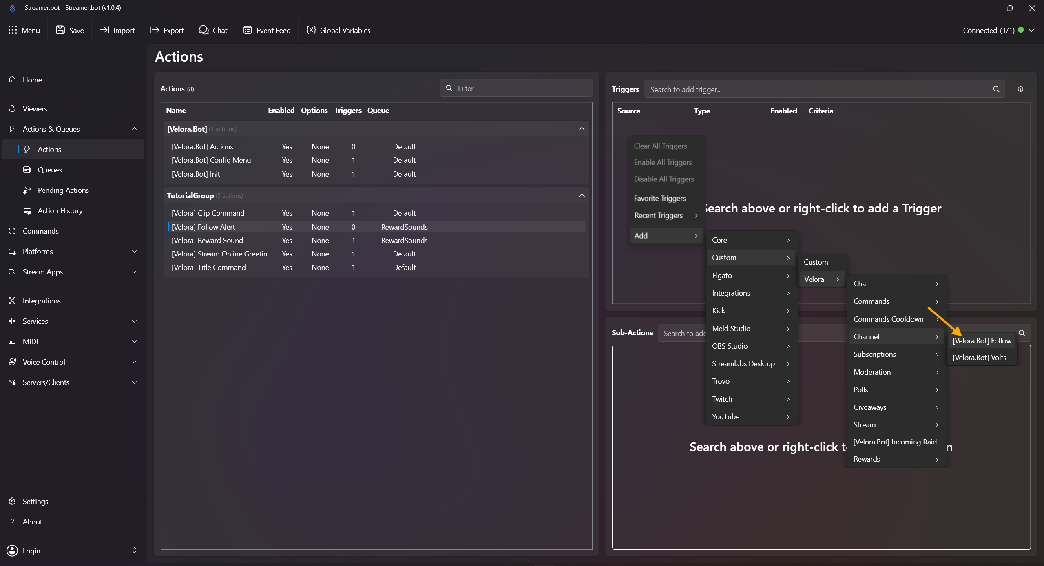Click the Export toolbar button

click(x=166, y=30)
